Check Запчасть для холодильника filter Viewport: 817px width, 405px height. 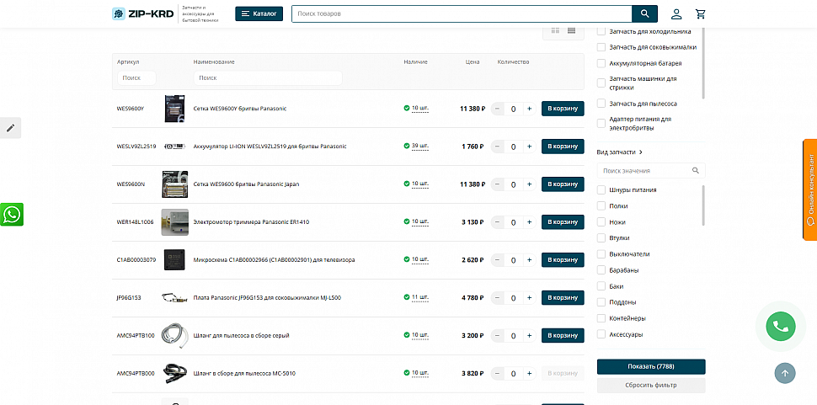tap(601, 31)
